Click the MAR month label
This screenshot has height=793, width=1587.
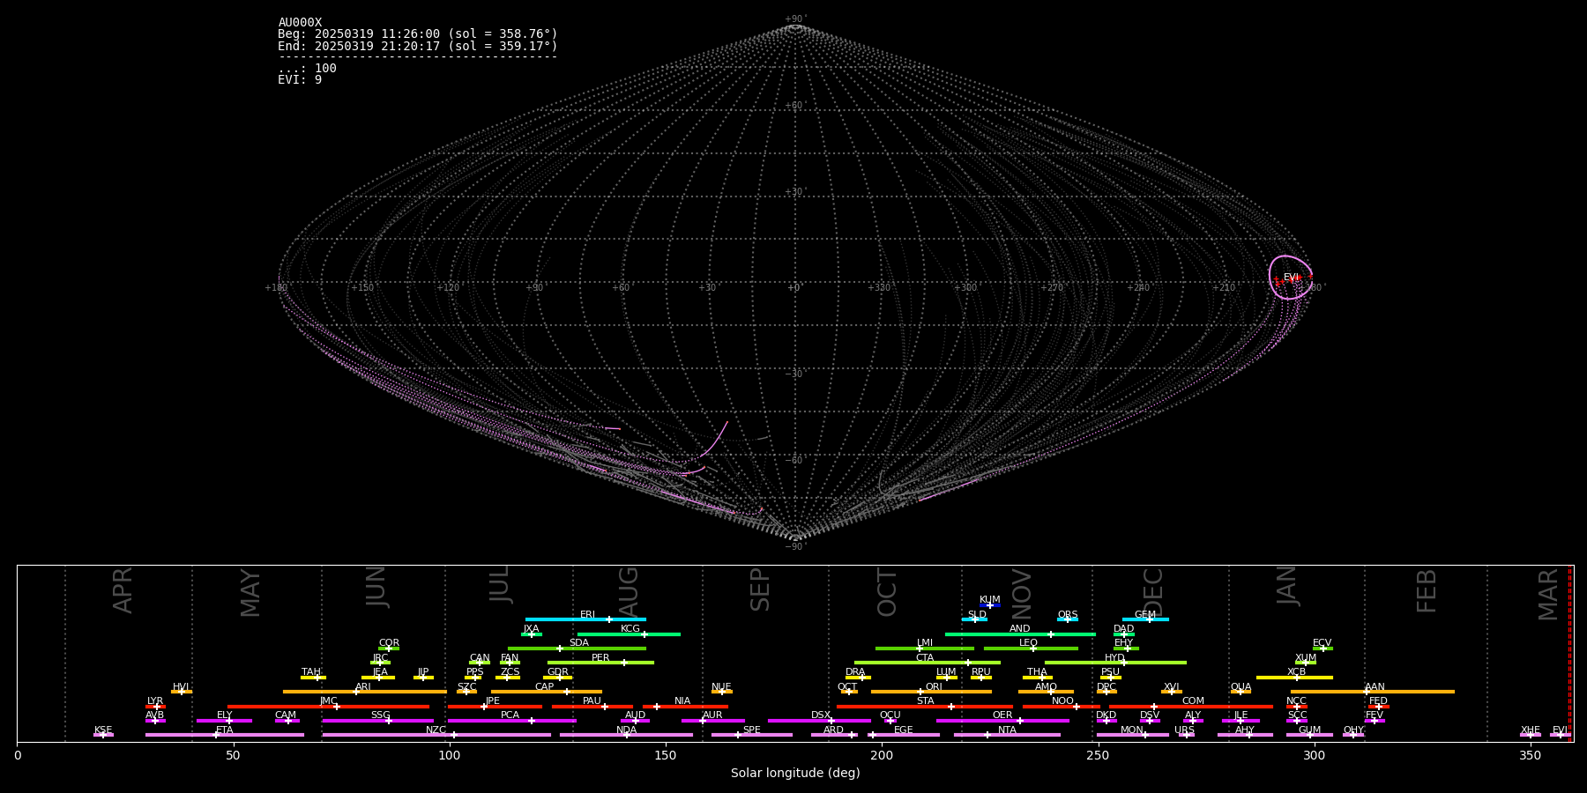click(x=1548, y=594)
